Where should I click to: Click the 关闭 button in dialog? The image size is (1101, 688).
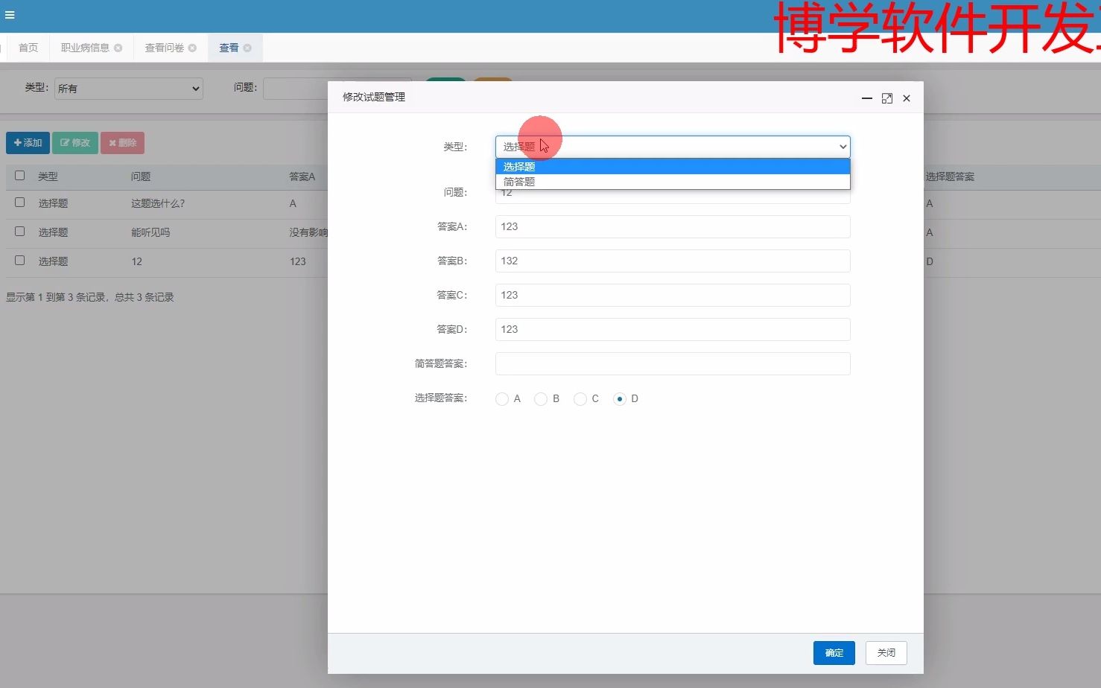886,653
